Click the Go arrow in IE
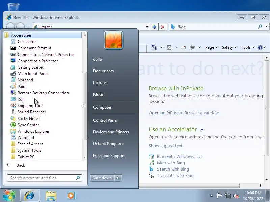Screen dimensions: 270x202 coord(154,27)
